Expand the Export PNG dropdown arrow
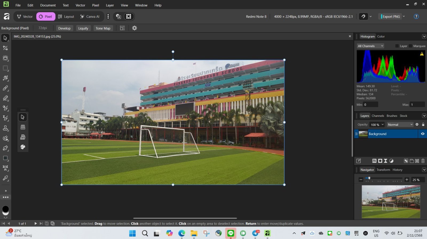Viewport: 427px width, 239px height. 404,17
